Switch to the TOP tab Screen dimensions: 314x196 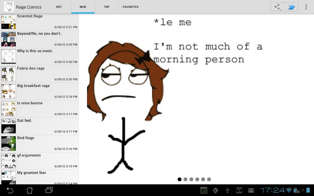coord(106,7)
